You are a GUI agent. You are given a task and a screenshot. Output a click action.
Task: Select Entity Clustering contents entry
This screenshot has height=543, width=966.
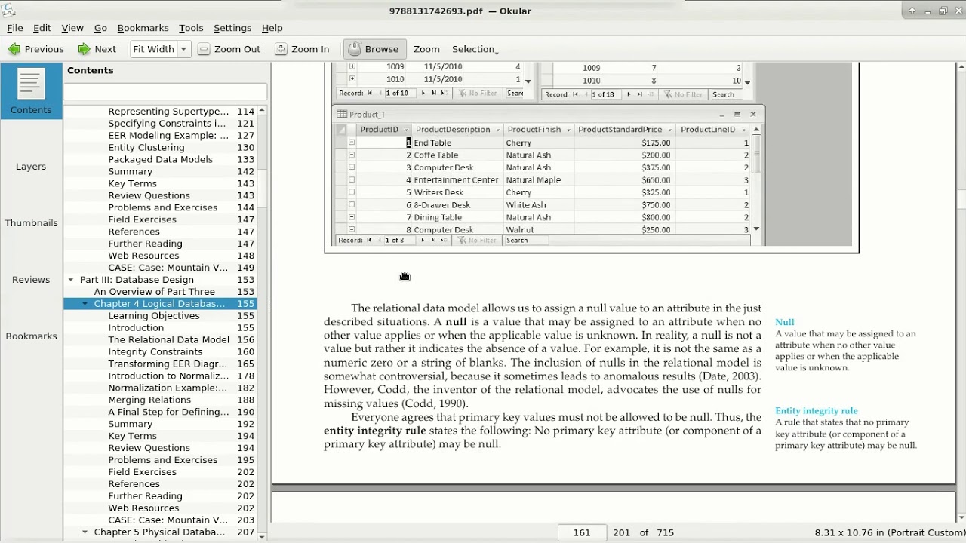pyautogui.click(x=146, y=148)
